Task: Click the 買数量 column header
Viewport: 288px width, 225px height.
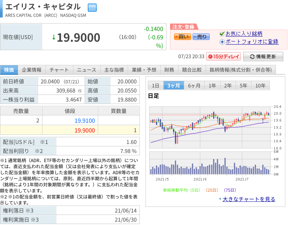Action: (119, 111)
